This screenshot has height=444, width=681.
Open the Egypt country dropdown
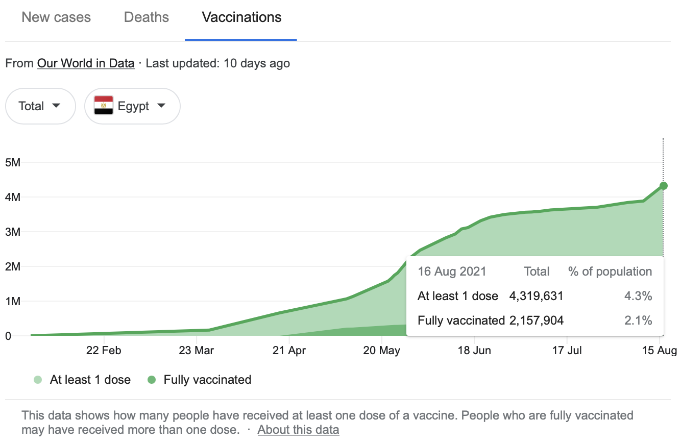click(132, 106)
